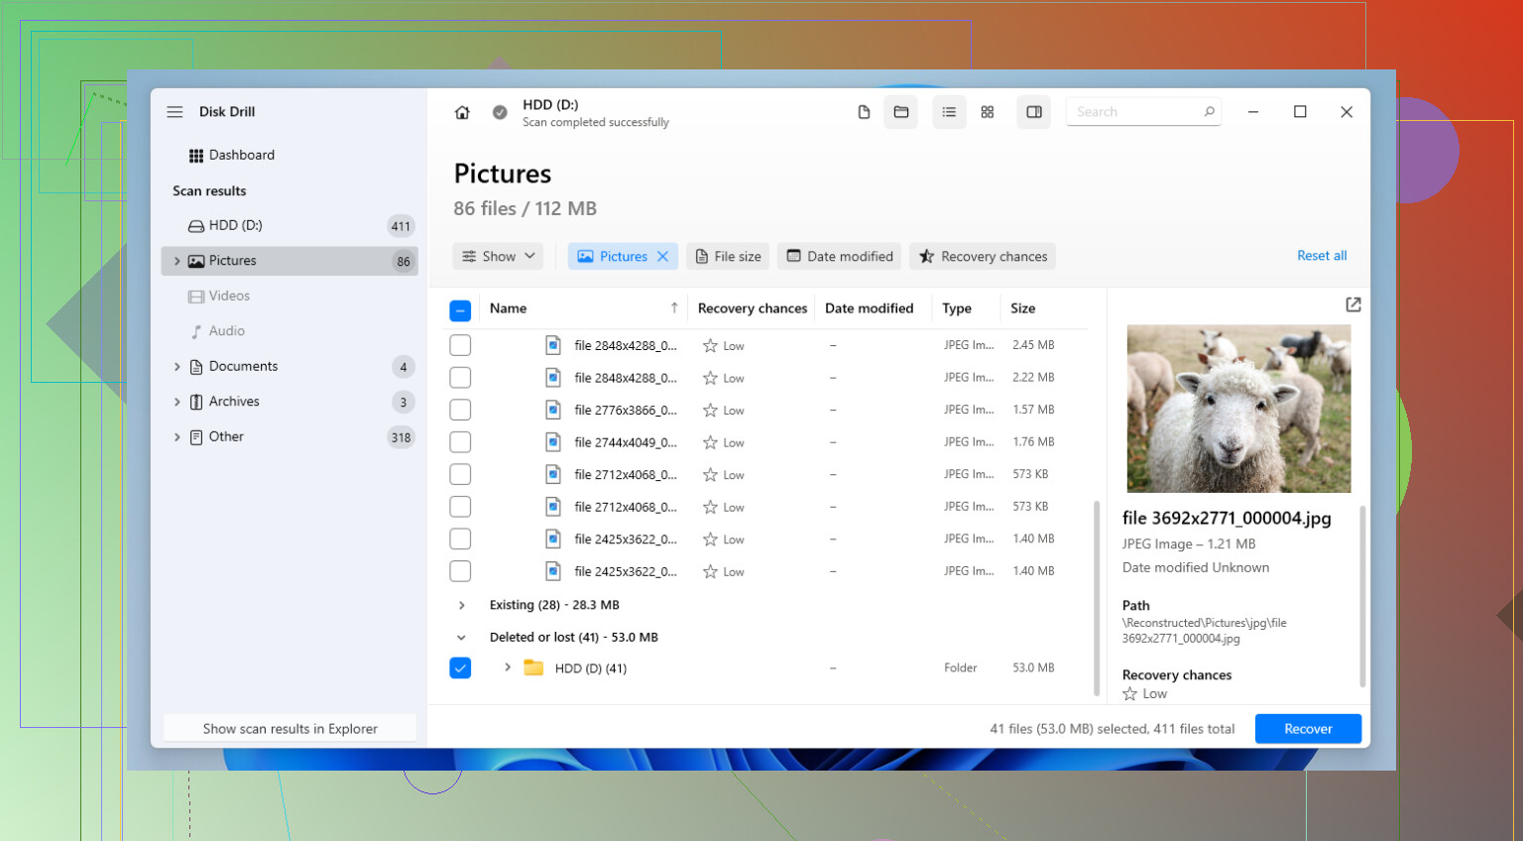
Task: Click the Dashboard grid icon in sidebar
Action: point(196,156)
